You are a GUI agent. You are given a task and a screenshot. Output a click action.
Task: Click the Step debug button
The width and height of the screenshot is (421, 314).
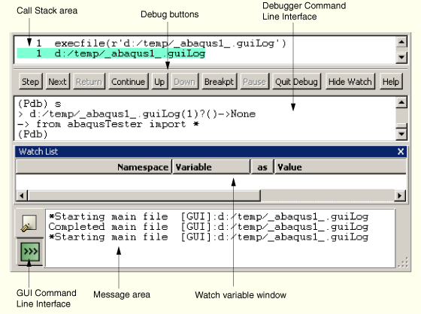[x=31, y=82]
